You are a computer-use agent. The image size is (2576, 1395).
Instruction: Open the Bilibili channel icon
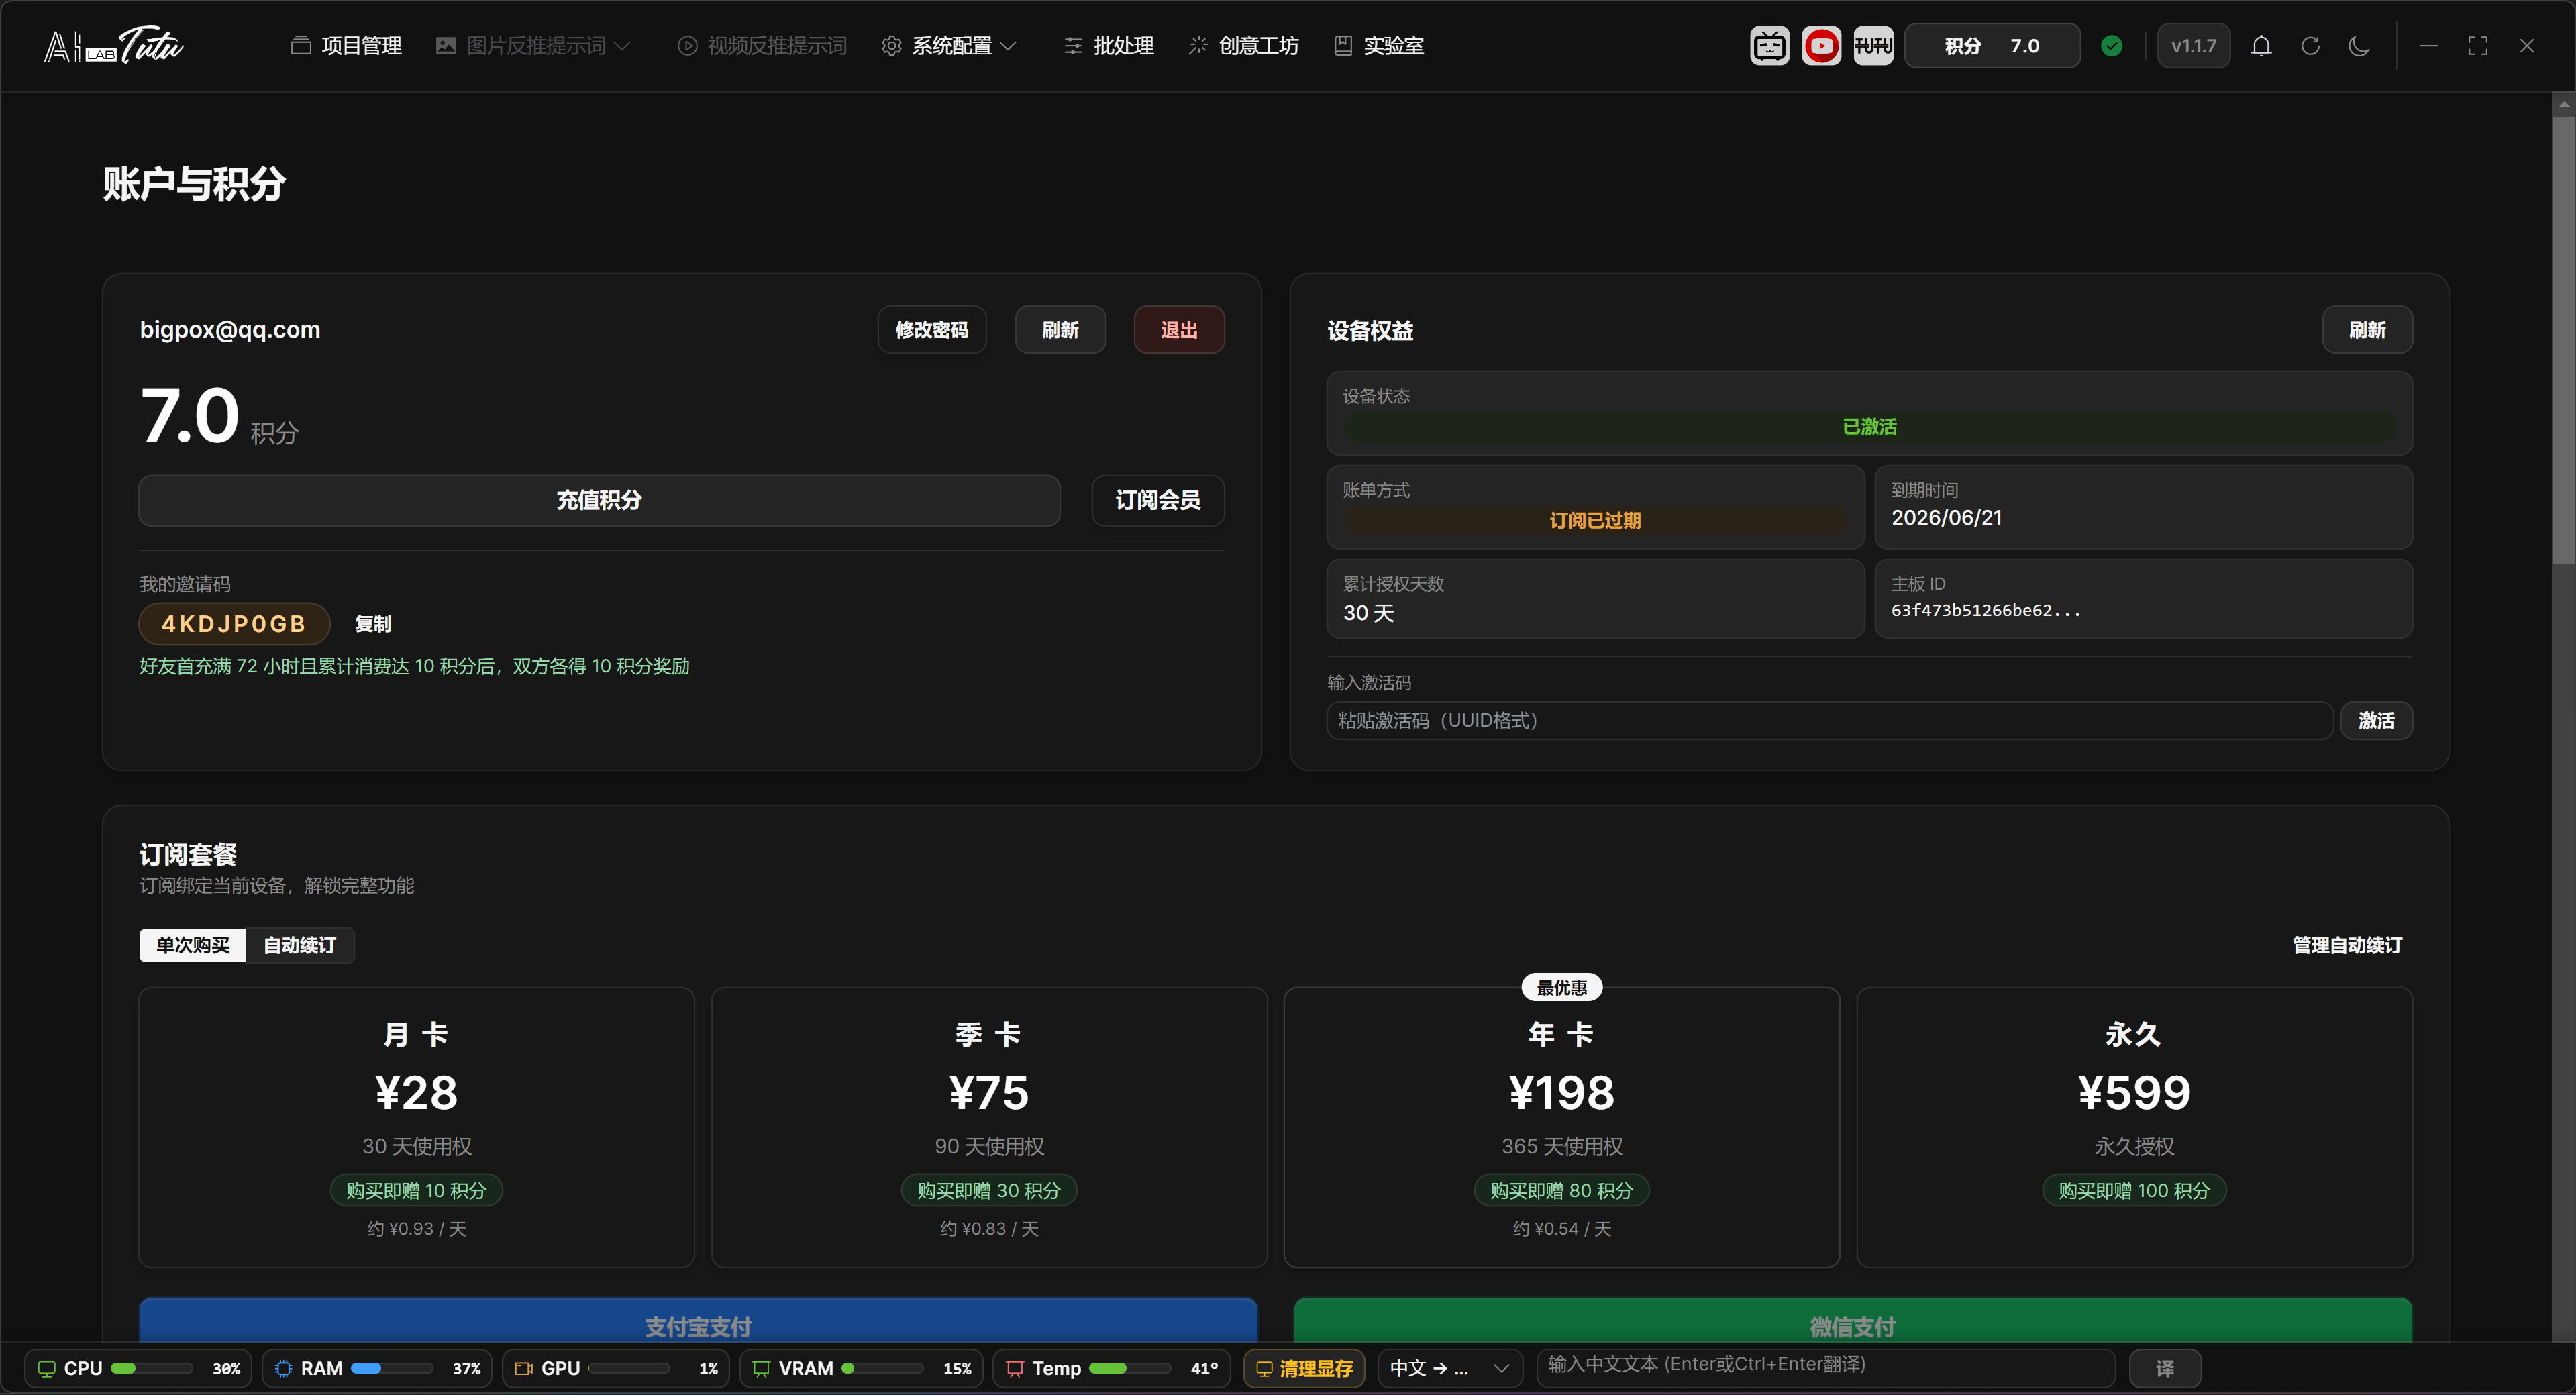point(1769,46)
